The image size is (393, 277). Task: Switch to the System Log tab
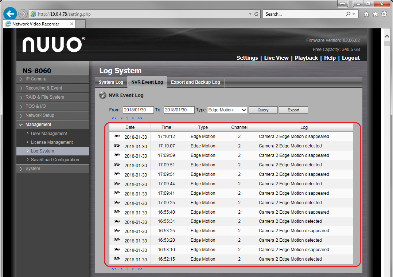point(111,82)
